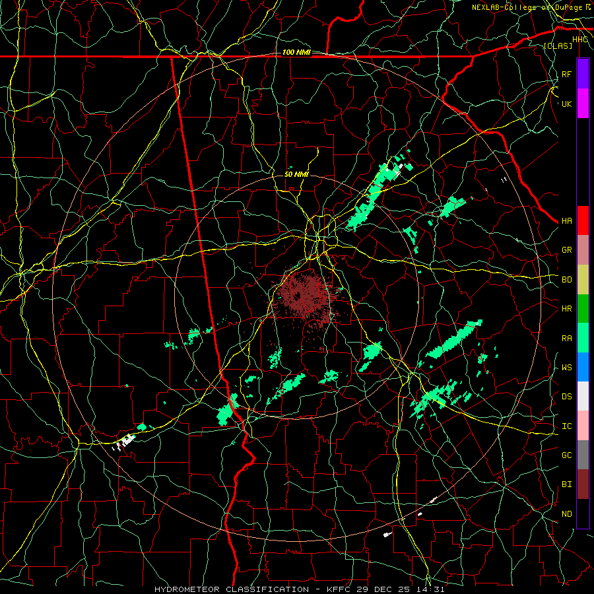Click the bright green RA legend swatch
Image resolution: width=594 pixels, height=594 pixels.
coord(583,337)
